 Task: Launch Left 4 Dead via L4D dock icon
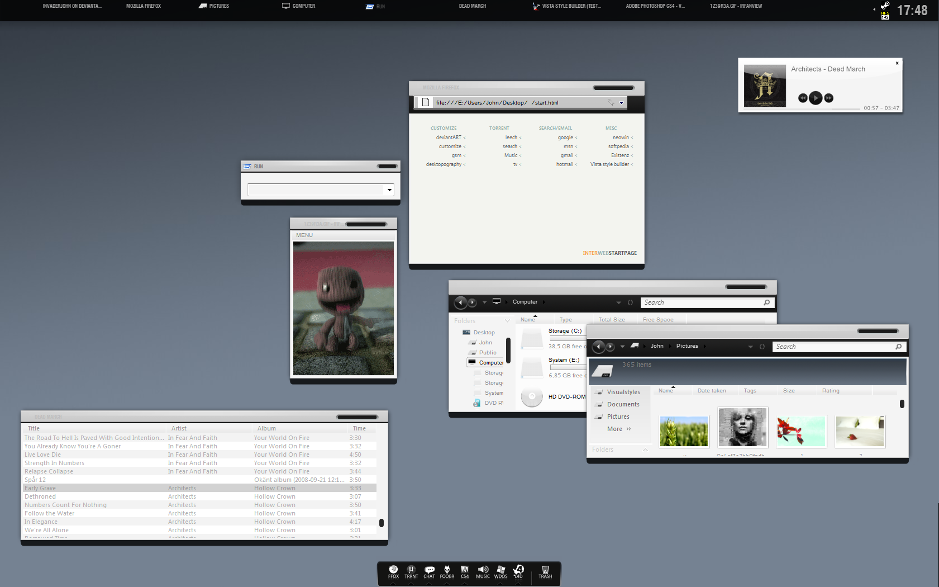(518, 571)
